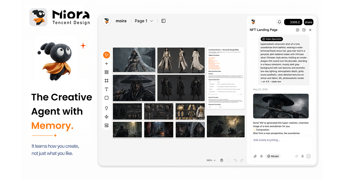Screen dimensions: 344x180
Task: Open the Page 1 dropdown
Action: (x=144, y=21)
